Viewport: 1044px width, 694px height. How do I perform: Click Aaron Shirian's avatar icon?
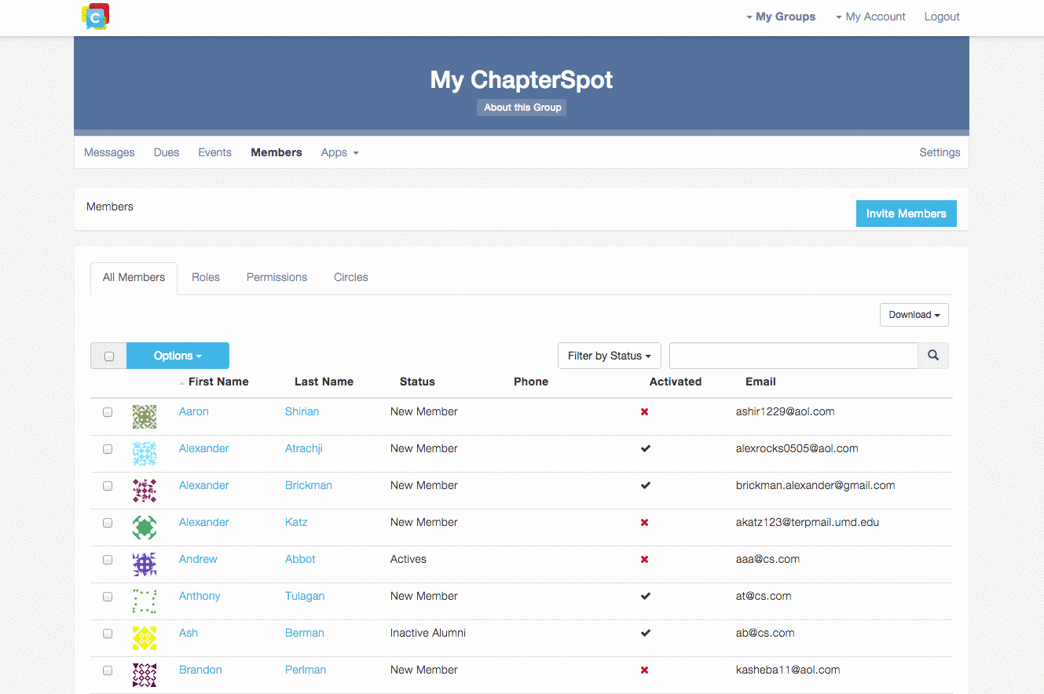(145, 417)
